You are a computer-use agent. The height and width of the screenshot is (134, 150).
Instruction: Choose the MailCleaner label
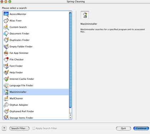click(x=16, y=98)
